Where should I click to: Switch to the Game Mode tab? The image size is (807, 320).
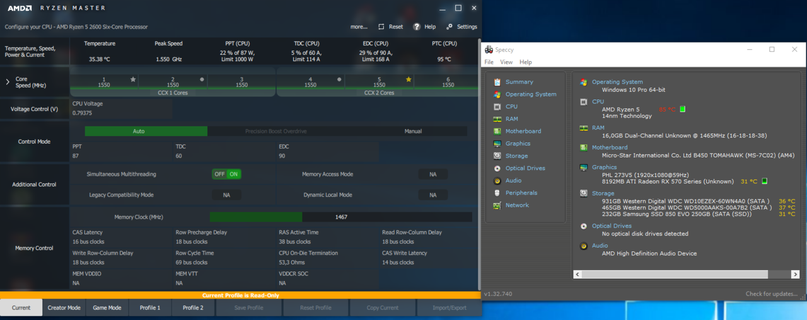click(x=107, y=307)
